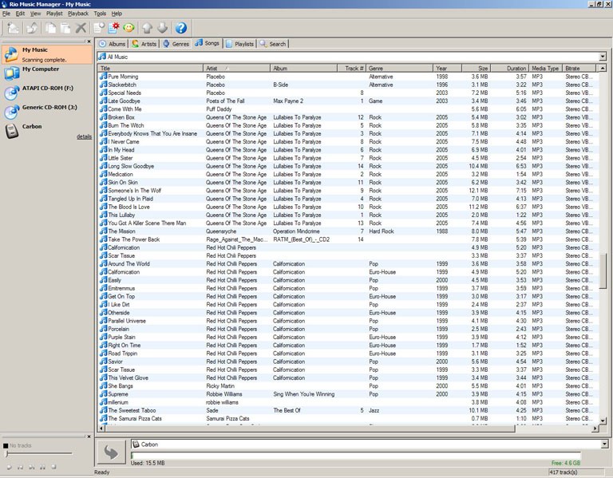Sort by the Bitrate column header
The height and width of the screenshot is (478, 613).
coord(579,68)
